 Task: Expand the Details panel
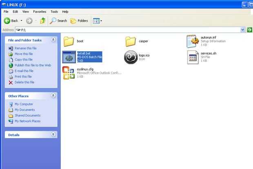pyautogui.click(x=53, y=134)
